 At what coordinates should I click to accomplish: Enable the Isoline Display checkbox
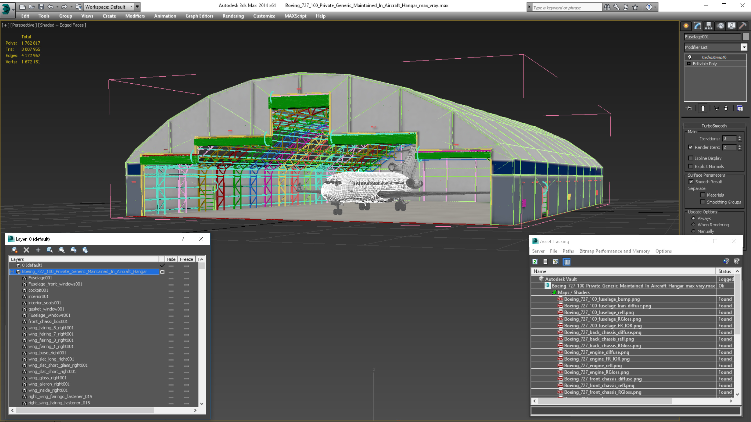pyautogui.click(x=691, y=158)
